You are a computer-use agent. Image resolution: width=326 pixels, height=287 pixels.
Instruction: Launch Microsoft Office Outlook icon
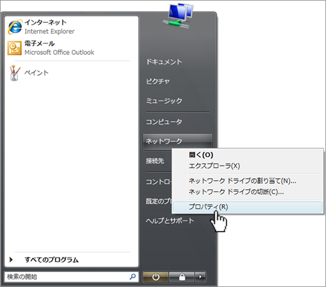(x=14, y=48)
